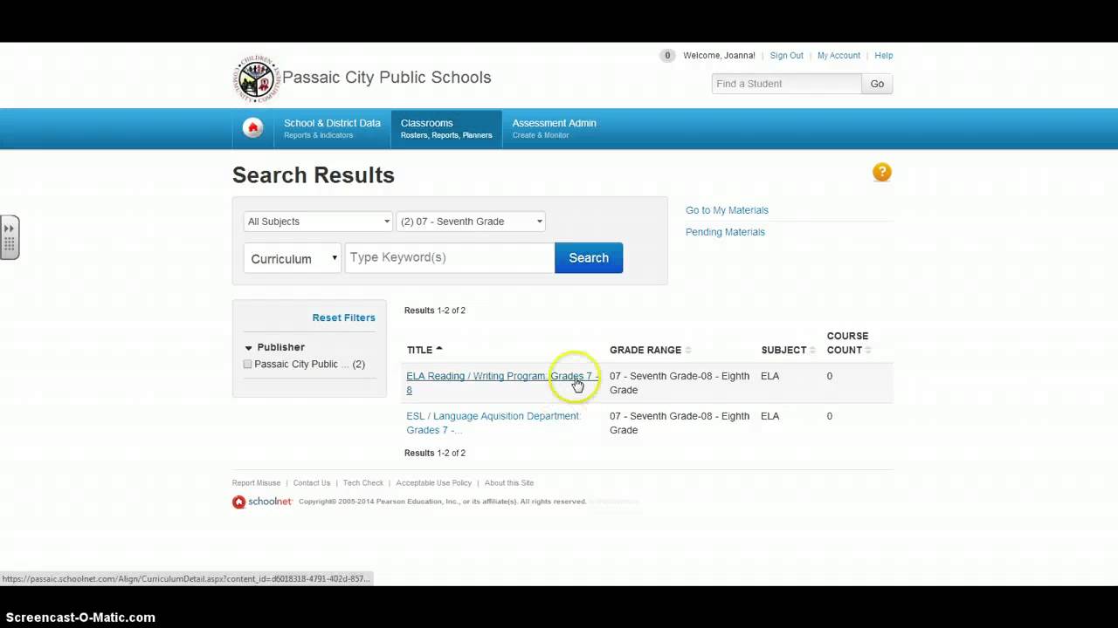The height and width of the screenshot is (628, 1118).
Task: Click the SUBJECT column header
Action: click(x=783, y=350)
